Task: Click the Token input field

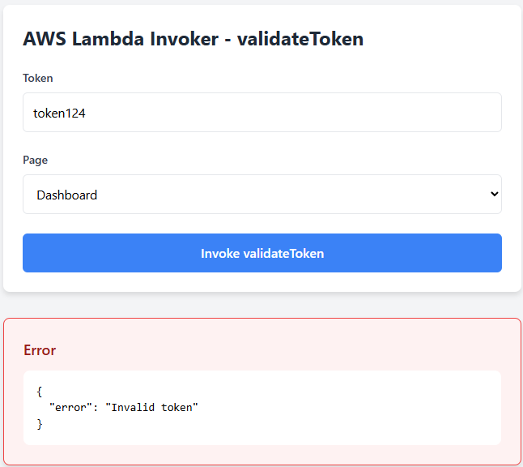Action: [261, 113]
